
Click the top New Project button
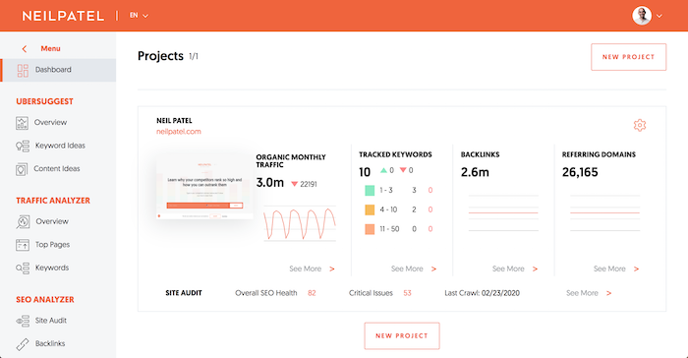click(628, 57)
